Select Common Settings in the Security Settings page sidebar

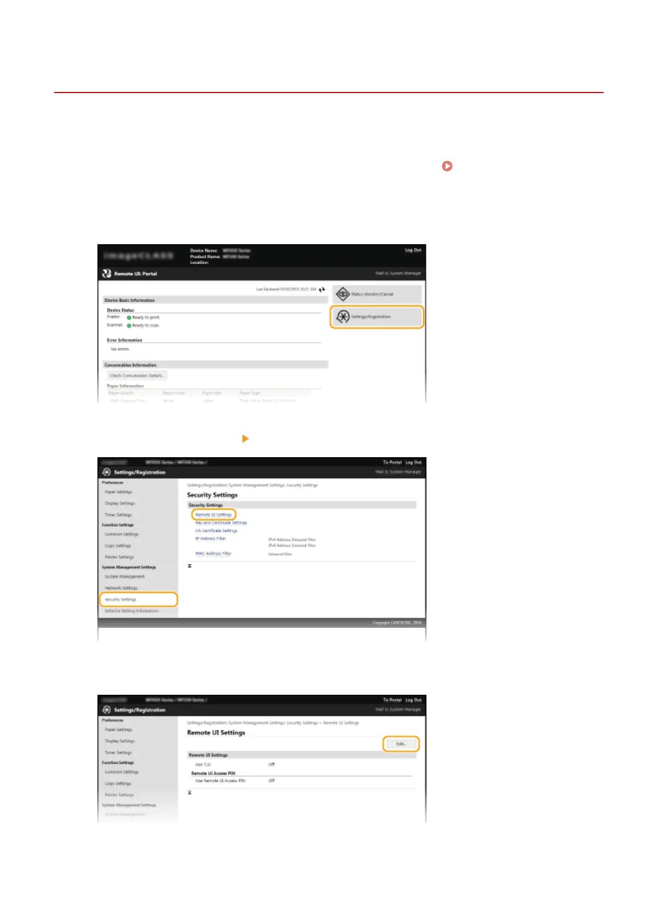122,534
